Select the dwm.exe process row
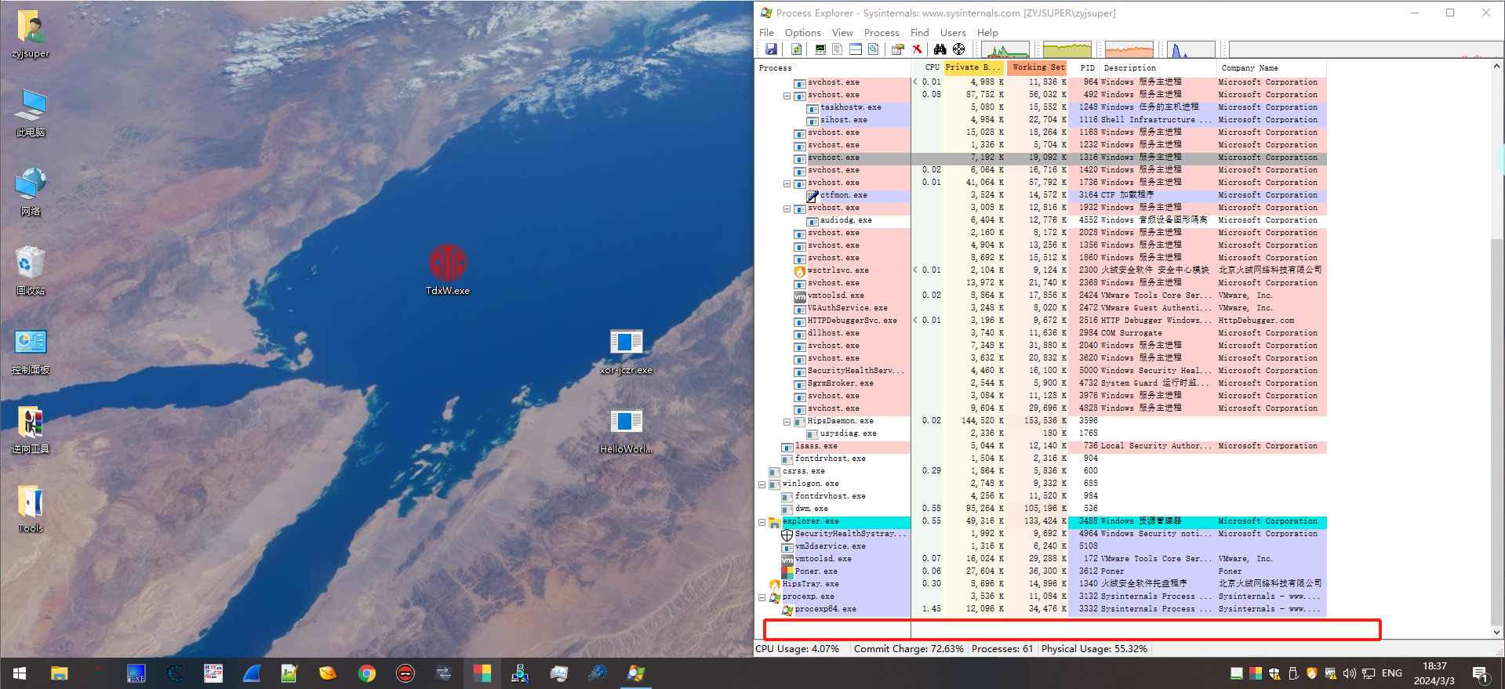Screen dimensions: 1505x689 pyautogui.click(x=1041, y=509)
